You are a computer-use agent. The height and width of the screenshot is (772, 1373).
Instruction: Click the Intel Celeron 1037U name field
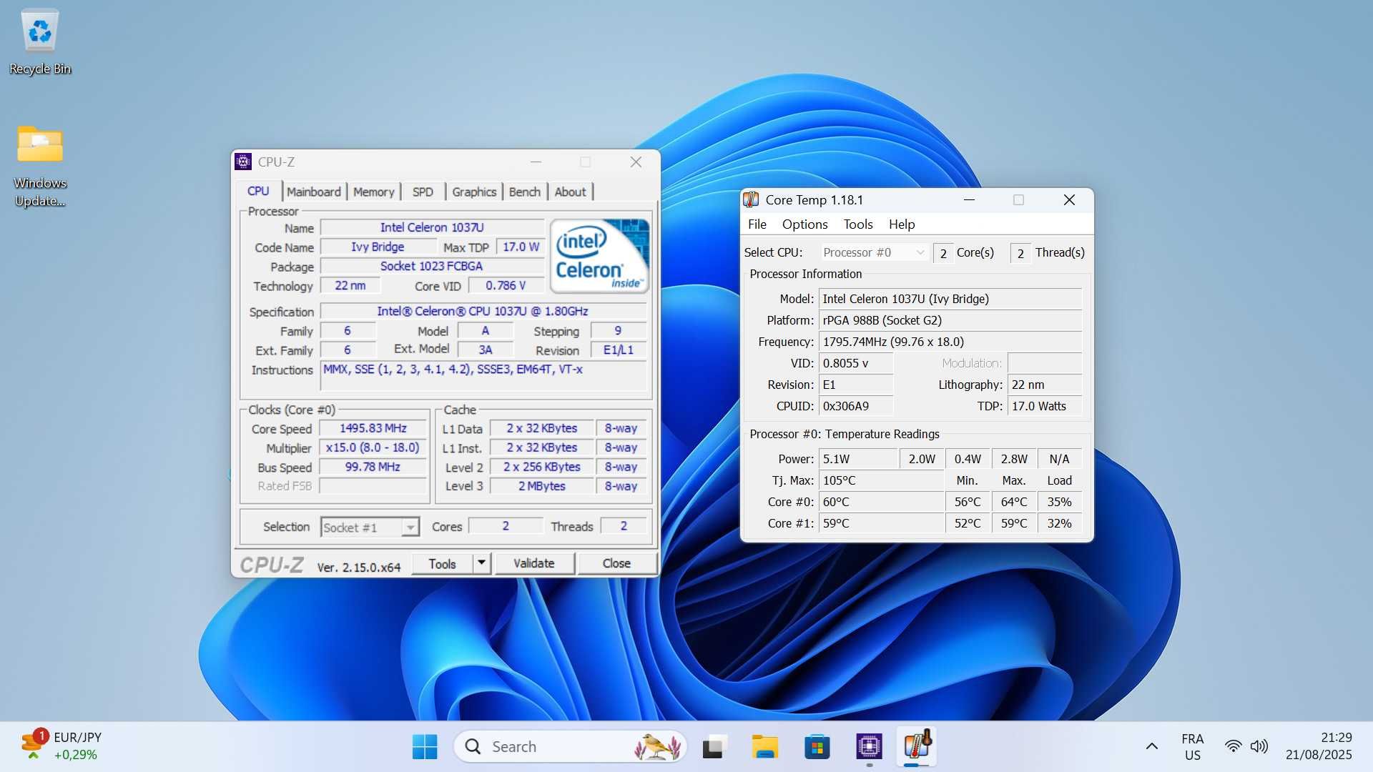(x=432, y=227)
